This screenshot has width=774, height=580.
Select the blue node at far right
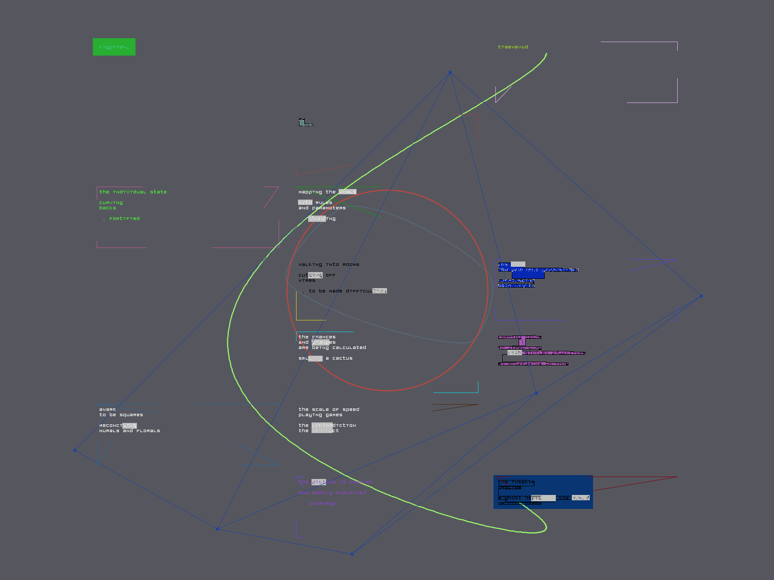(x=701, y=296)
